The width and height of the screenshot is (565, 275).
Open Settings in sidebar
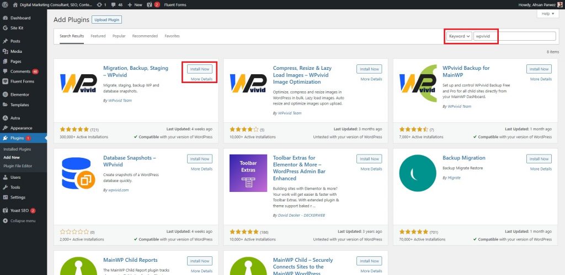click(18, 197)
